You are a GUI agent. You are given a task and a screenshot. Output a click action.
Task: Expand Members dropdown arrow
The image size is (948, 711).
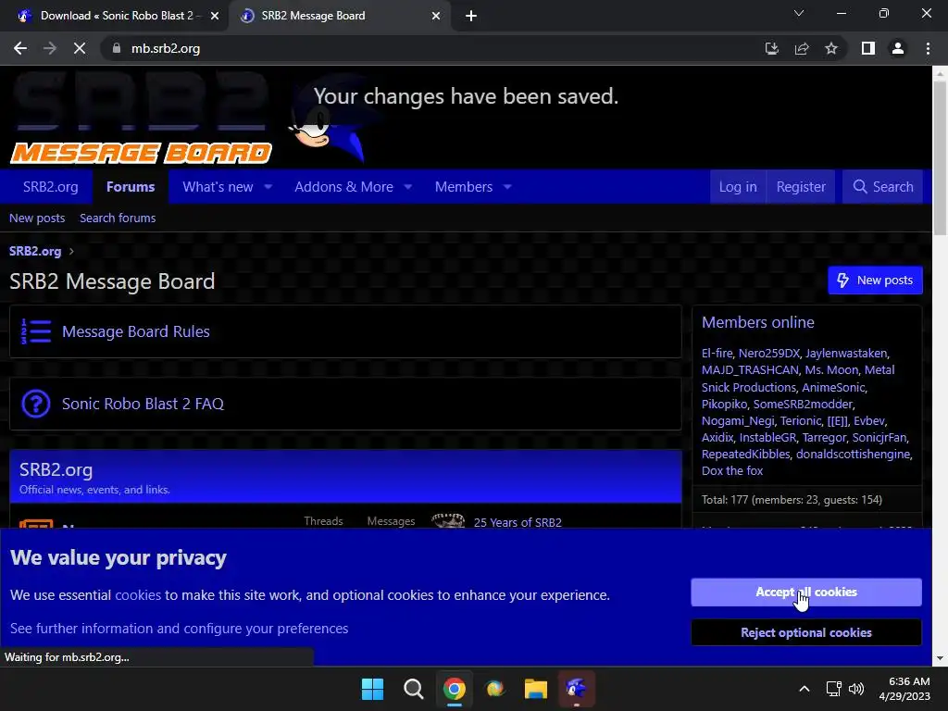[x=507, y=187]
